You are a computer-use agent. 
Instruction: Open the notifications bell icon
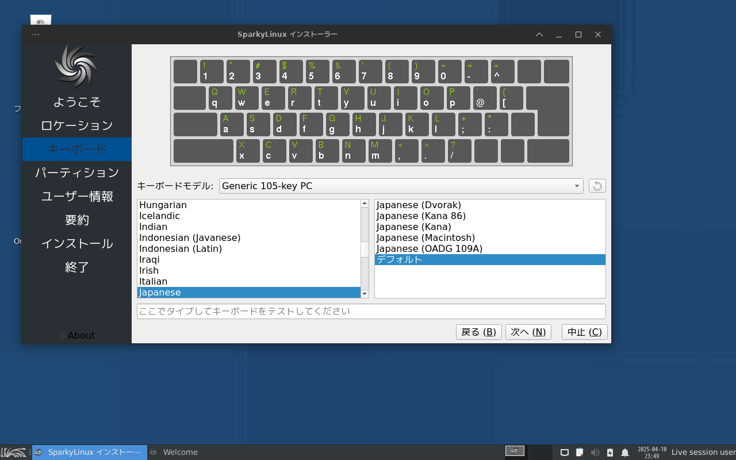(625, 453)
